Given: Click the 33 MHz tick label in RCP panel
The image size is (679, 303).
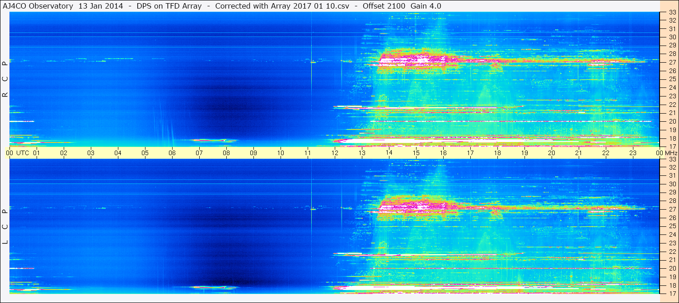Looking at the screenshot, I should point(672,12).
